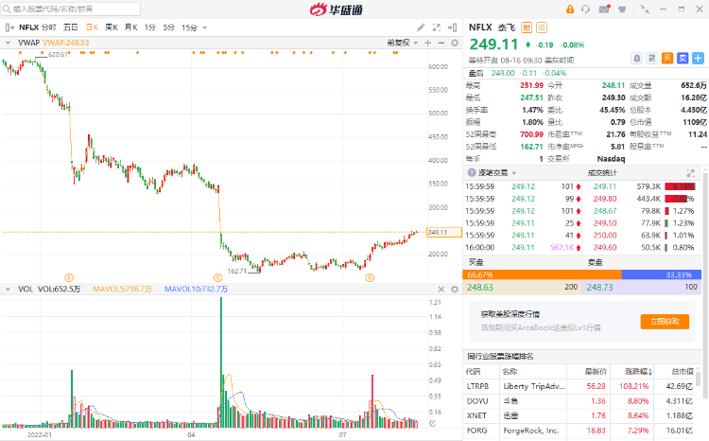Click the middle earnings E marker
This screenshot has width=709, height=441.
(218, 277)
